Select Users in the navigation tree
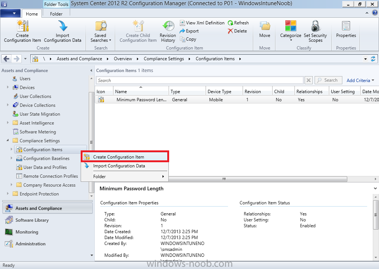This screenshot has width=379, height=269. 25,79
